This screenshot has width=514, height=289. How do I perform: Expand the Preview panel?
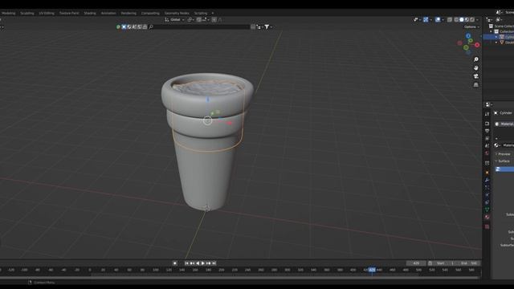tap(504, 154)
